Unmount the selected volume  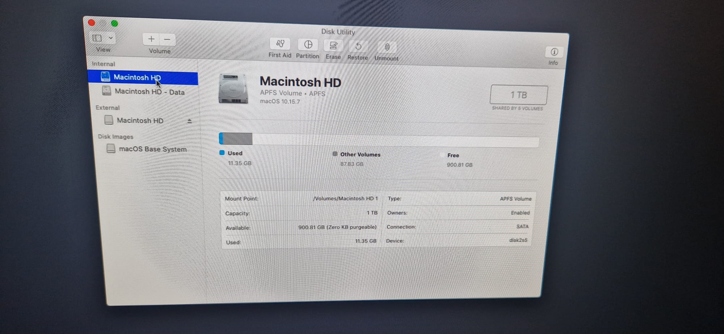[x=387, y=47]
